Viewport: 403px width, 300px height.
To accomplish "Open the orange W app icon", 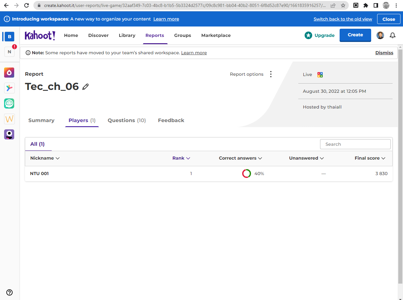I will pyautogui.click(x=9, y=119).
